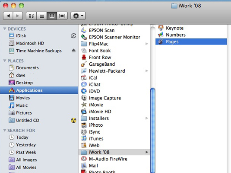Select iTunes
This screenshot has width=231, height=173.
click(x=114, y=138)
